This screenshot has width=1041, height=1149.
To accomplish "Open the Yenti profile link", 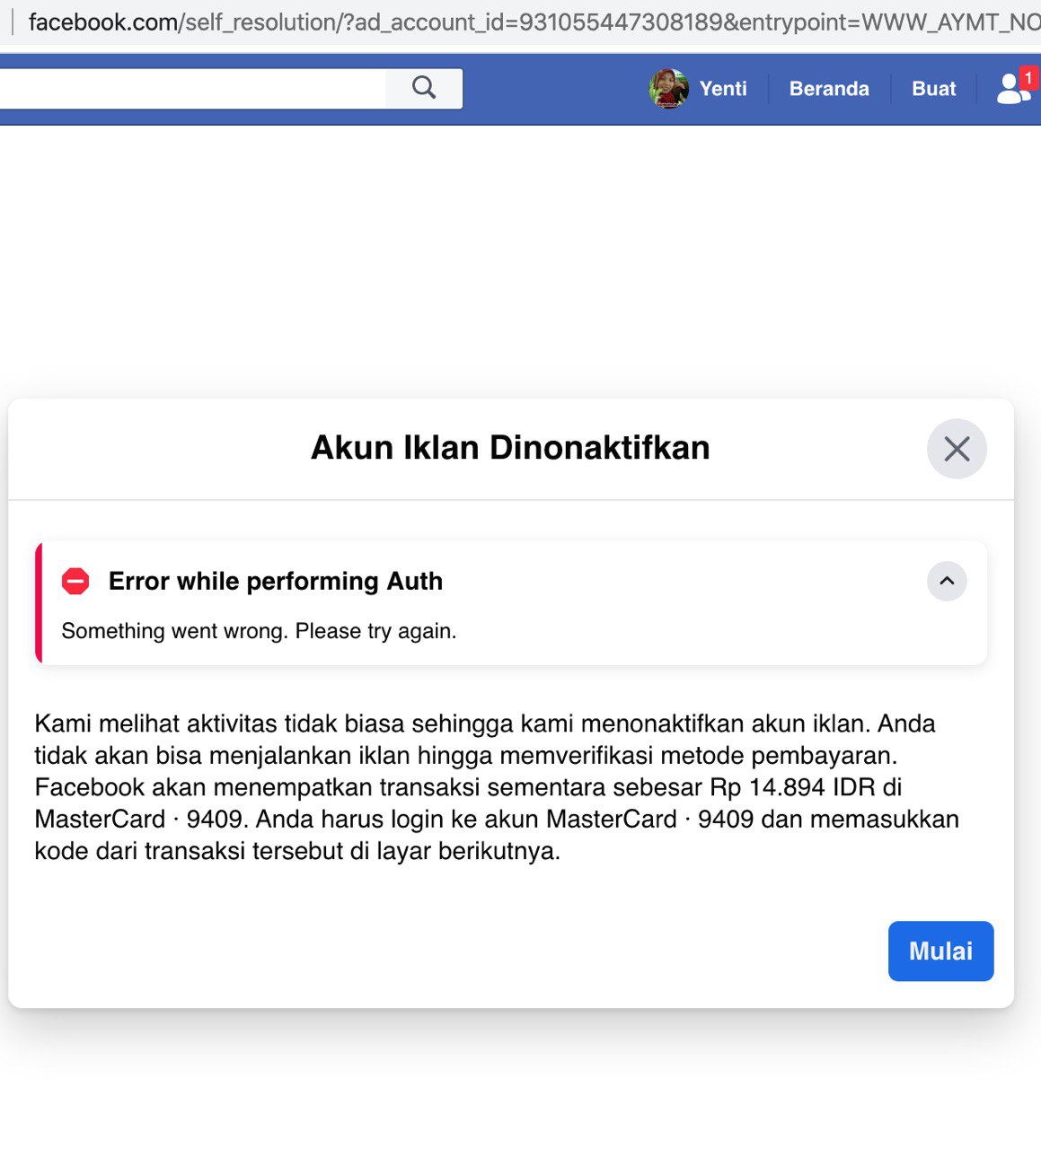I will coord(723,89).
